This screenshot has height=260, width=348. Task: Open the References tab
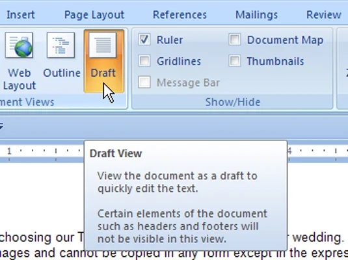tap(180, 15)
